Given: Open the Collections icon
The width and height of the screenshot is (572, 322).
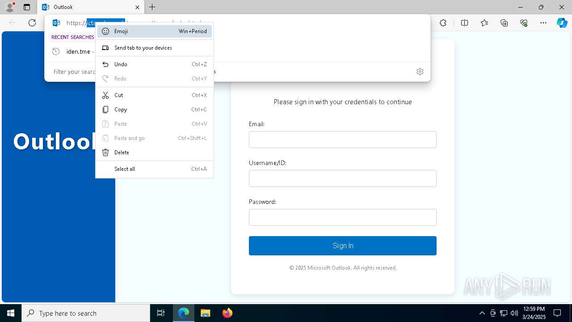Looking at the screenshot, I should tap(504, 23).
